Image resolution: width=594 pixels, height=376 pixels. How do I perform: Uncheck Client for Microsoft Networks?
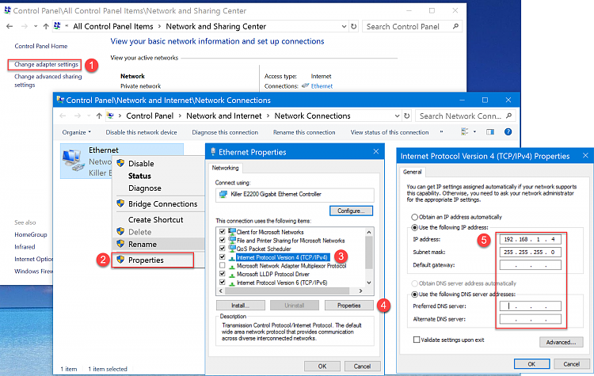click(220, 231)
